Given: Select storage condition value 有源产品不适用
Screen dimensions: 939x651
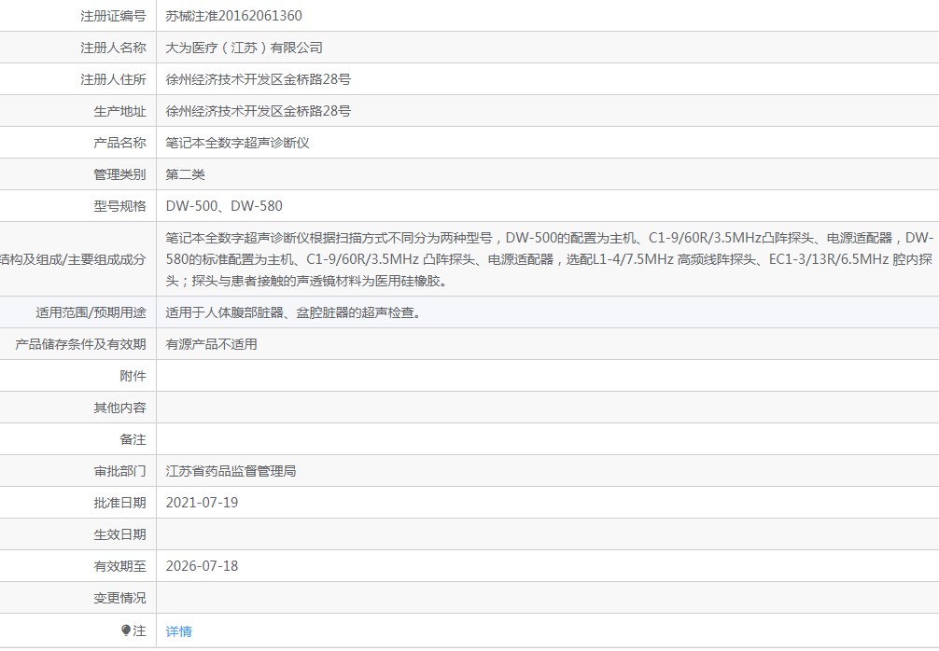Looking at the screenshot, I should (211, 344).
